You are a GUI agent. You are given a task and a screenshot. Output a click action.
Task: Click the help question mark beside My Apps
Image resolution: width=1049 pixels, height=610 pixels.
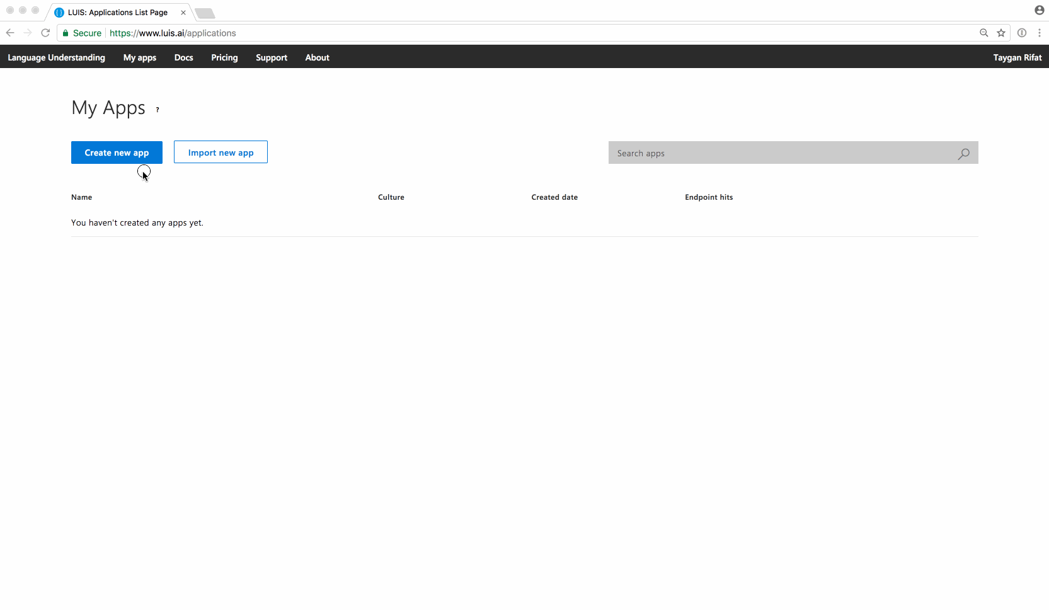click(158, 110)
